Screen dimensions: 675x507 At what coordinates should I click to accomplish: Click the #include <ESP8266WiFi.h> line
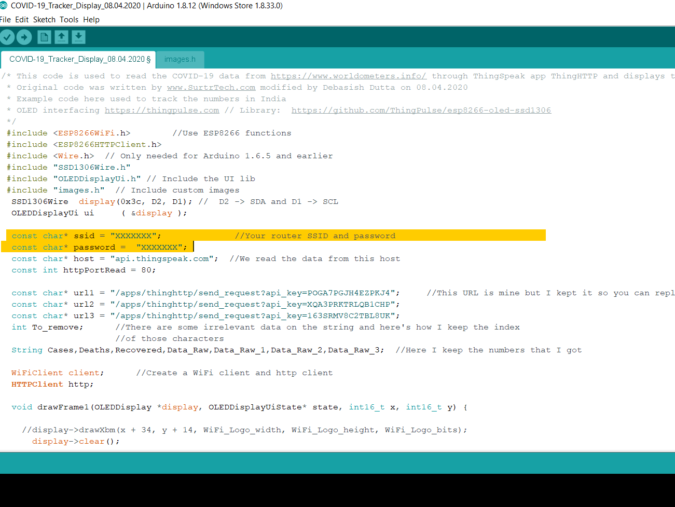[x=68, y=133]
